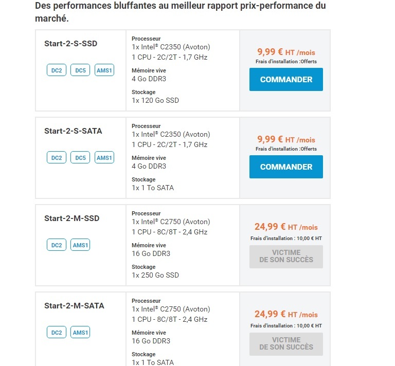Image resolution: width=395 pixels, height=366 pixels.
Task: Open the Start-2-S-SATA offer title
Action: (x=73, y=131)
